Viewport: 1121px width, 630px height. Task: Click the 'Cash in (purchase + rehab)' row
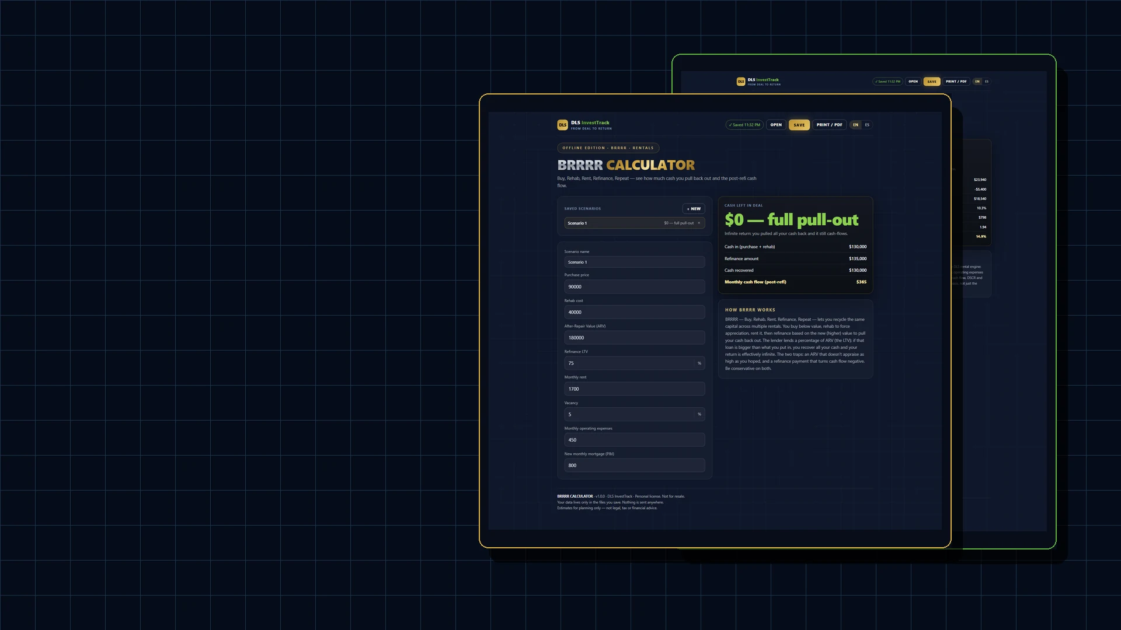795,247
